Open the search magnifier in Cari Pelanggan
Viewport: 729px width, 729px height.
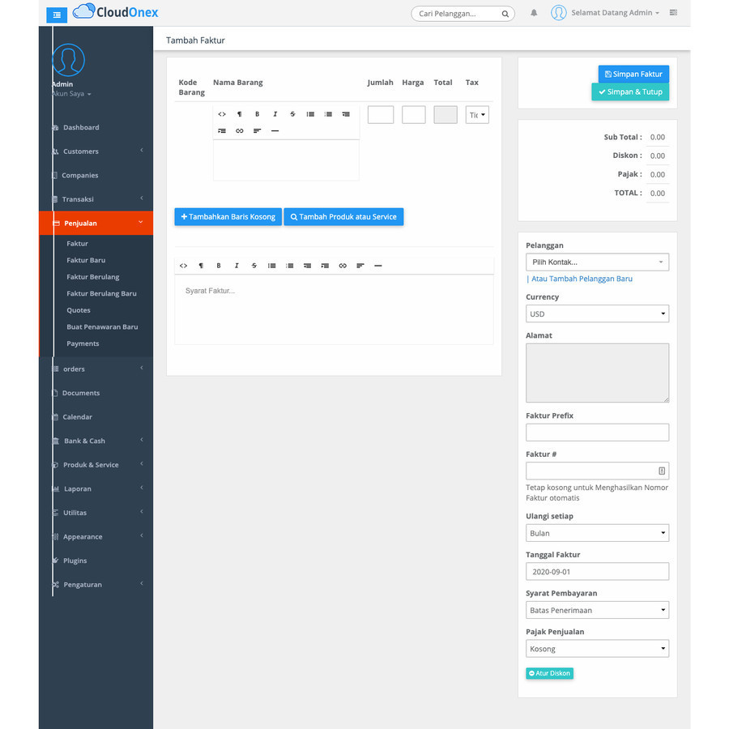tap(504, 13)
